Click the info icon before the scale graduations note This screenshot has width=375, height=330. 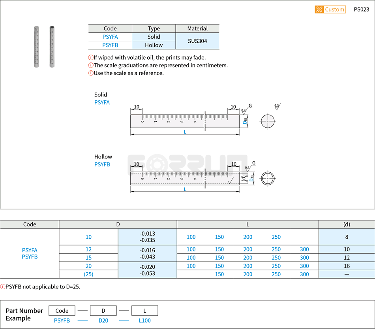[90, 65]
